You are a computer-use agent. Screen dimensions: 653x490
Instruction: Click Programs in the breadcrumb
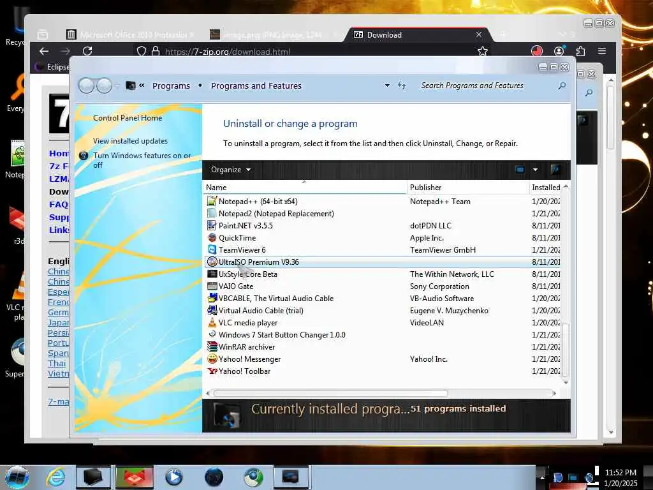pyautogui.click(x=171, y=85)
